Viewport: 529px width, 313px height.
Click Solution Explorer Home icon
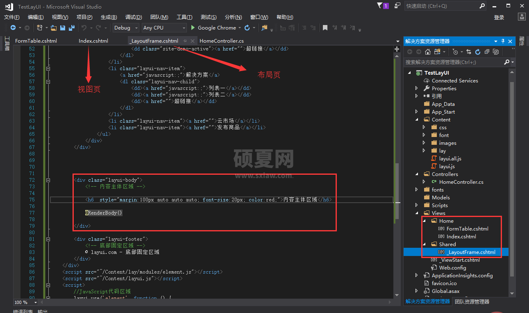[x=427, y=52]
